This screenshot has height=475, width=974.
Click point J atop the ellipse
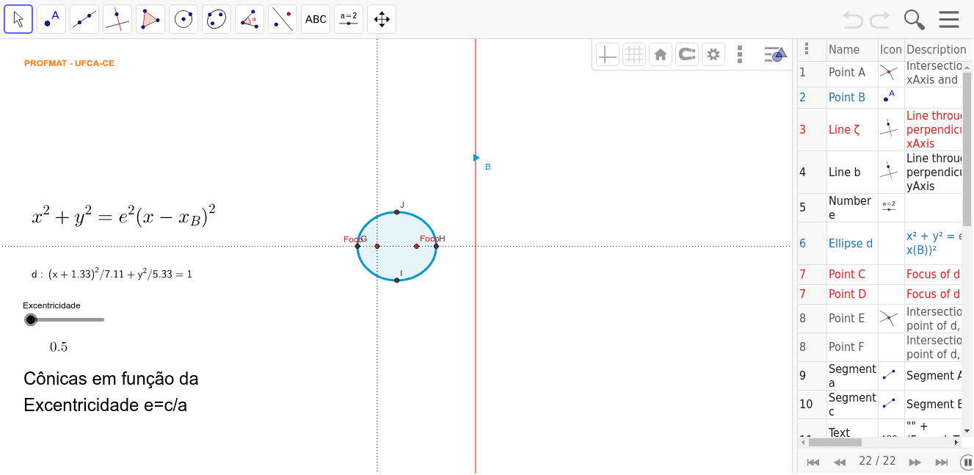pos(397,212)
